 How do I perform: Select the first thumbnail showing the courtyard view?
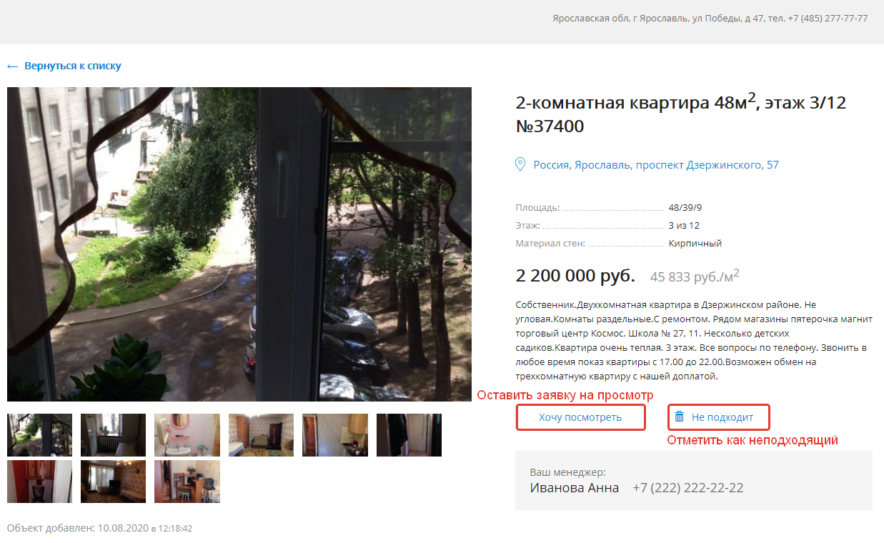coord(39,435)
